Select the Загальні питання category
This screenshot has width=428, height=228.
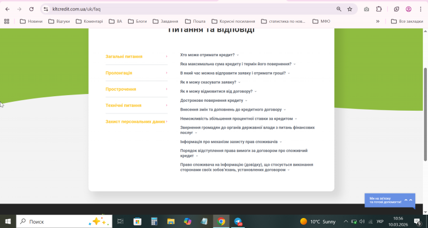click(137, 56)
